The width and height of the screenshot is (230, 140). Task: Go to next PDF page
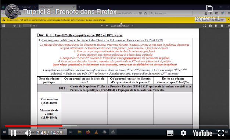click(20, 26)
